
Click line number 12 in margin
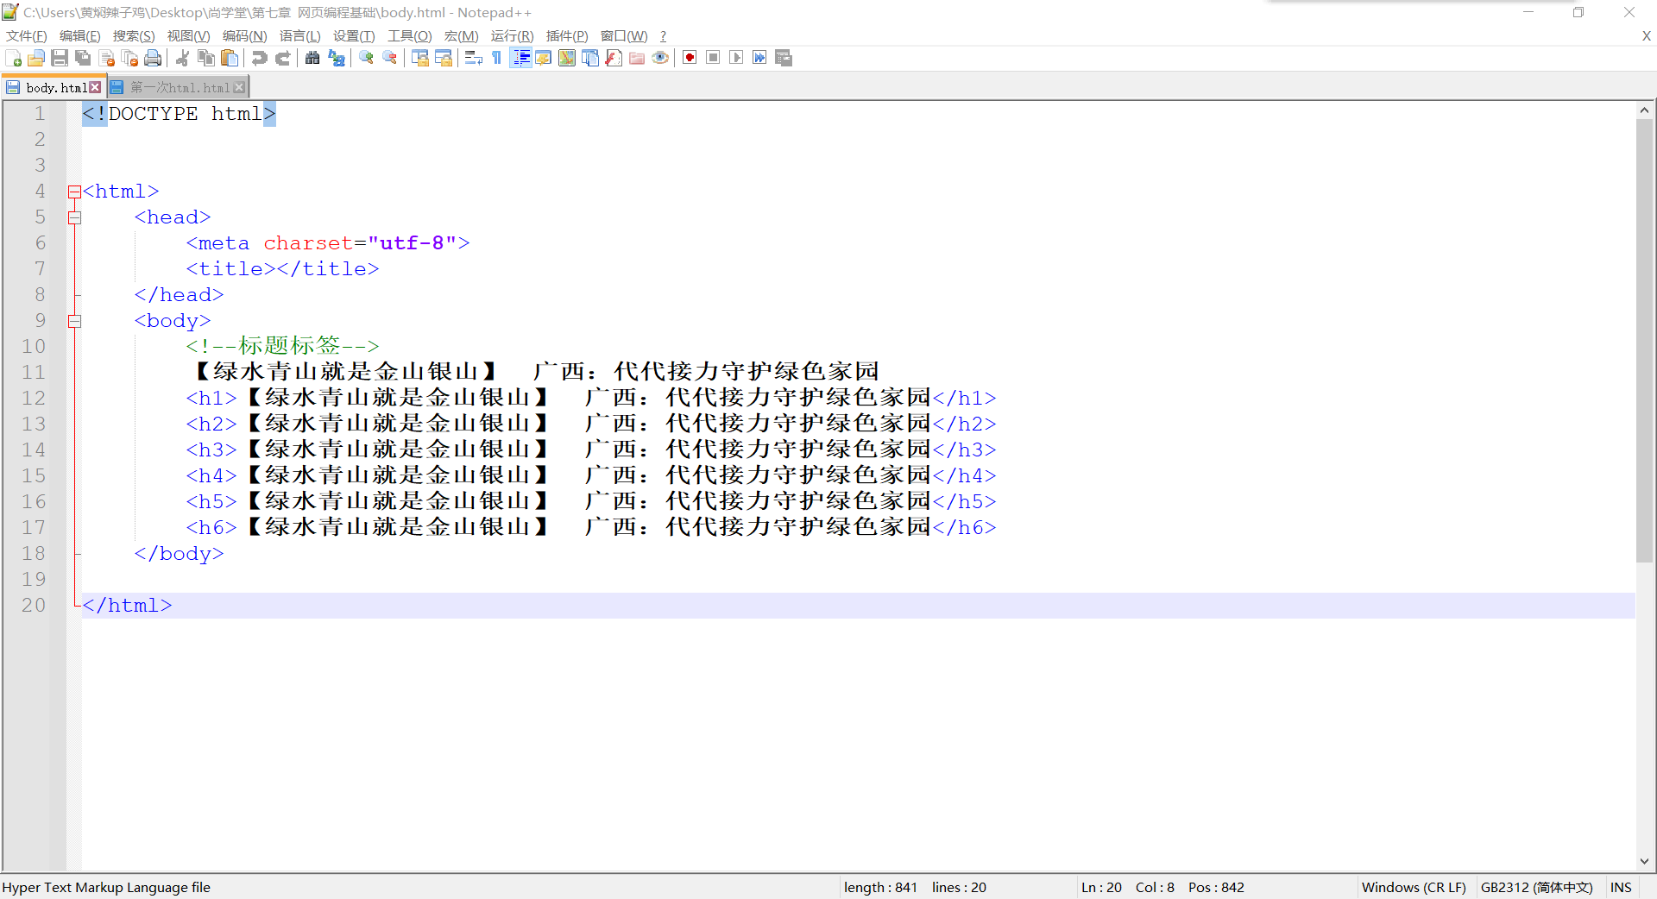pyautogui.click(x=34, y=398)
